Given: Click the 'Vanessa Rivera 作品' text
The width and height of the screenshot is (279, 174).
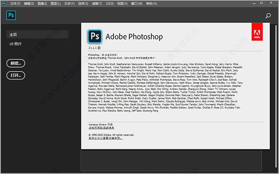Looking at the screenshot, I should (x=100, y=125).
